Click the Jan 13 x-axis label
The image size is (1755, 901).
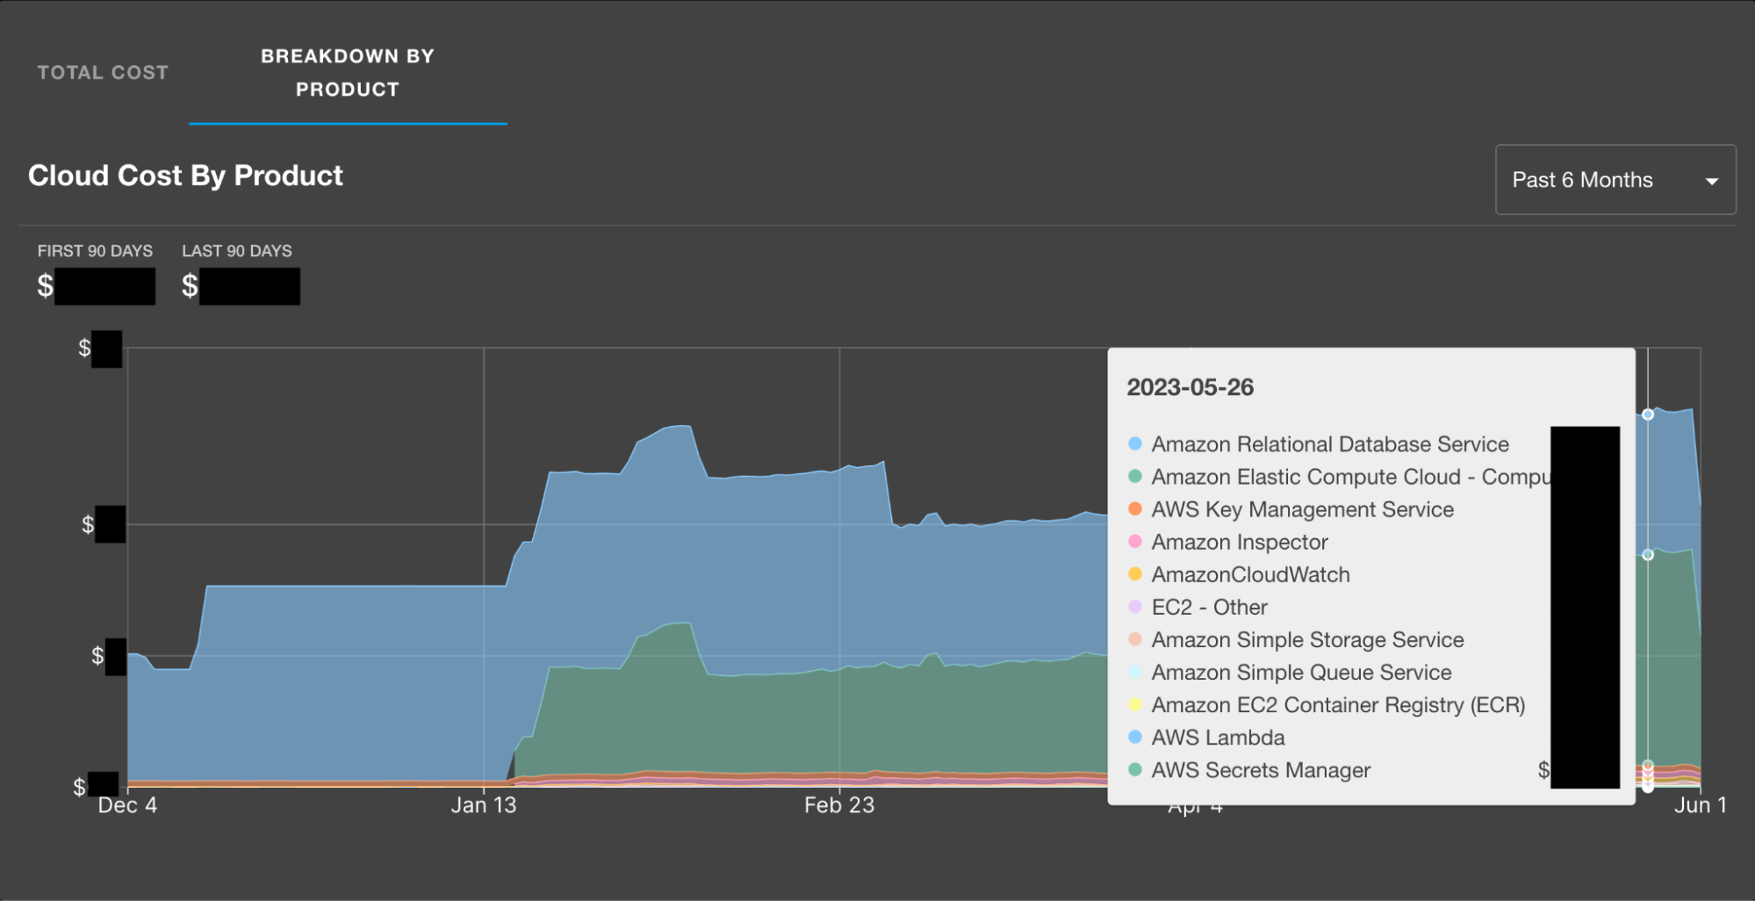(x=483, y=805)
